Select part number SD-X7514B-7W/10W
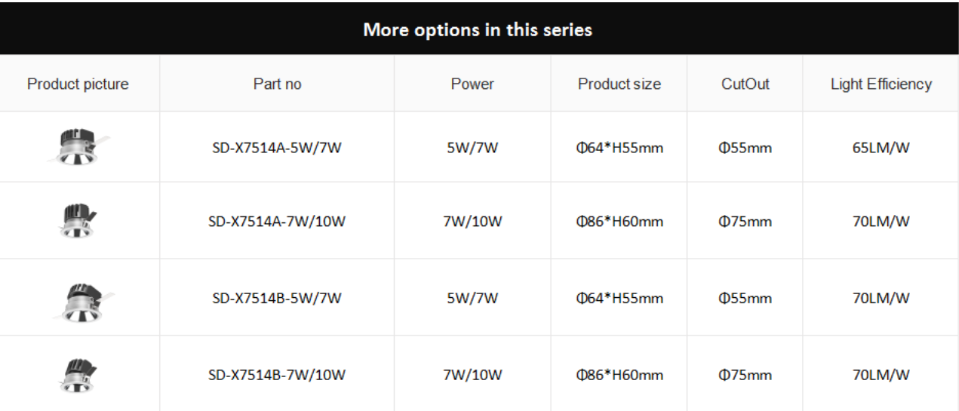 coord(277,374)
